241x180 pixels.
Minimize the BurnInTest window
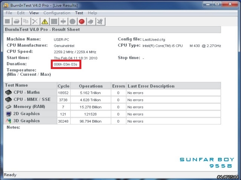[x=208, y=4]
